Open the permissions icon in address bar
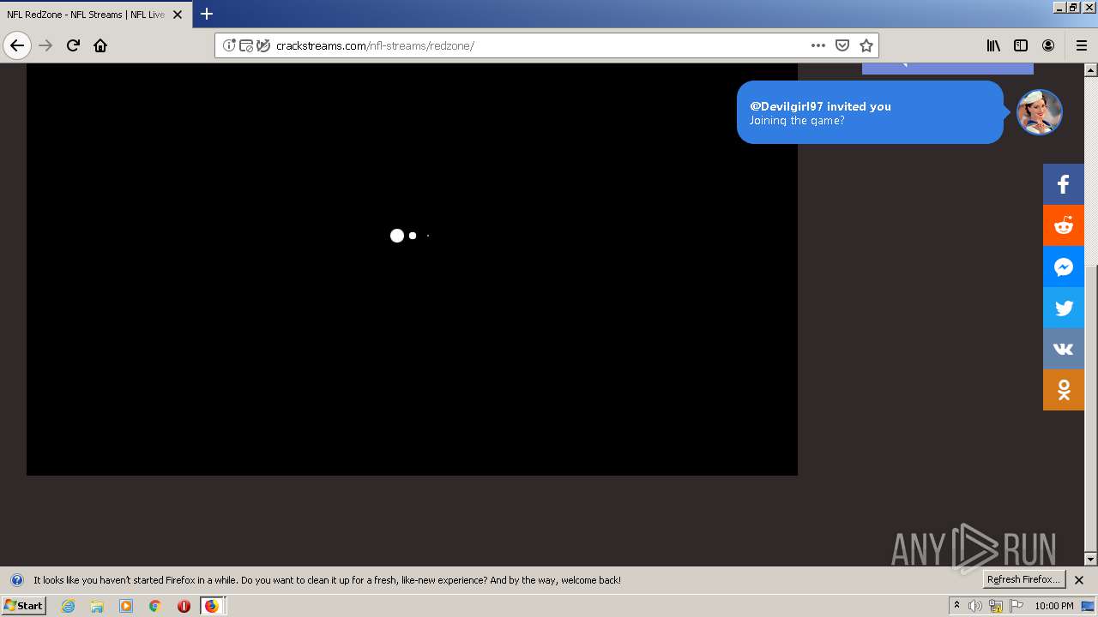 point(246,45)
